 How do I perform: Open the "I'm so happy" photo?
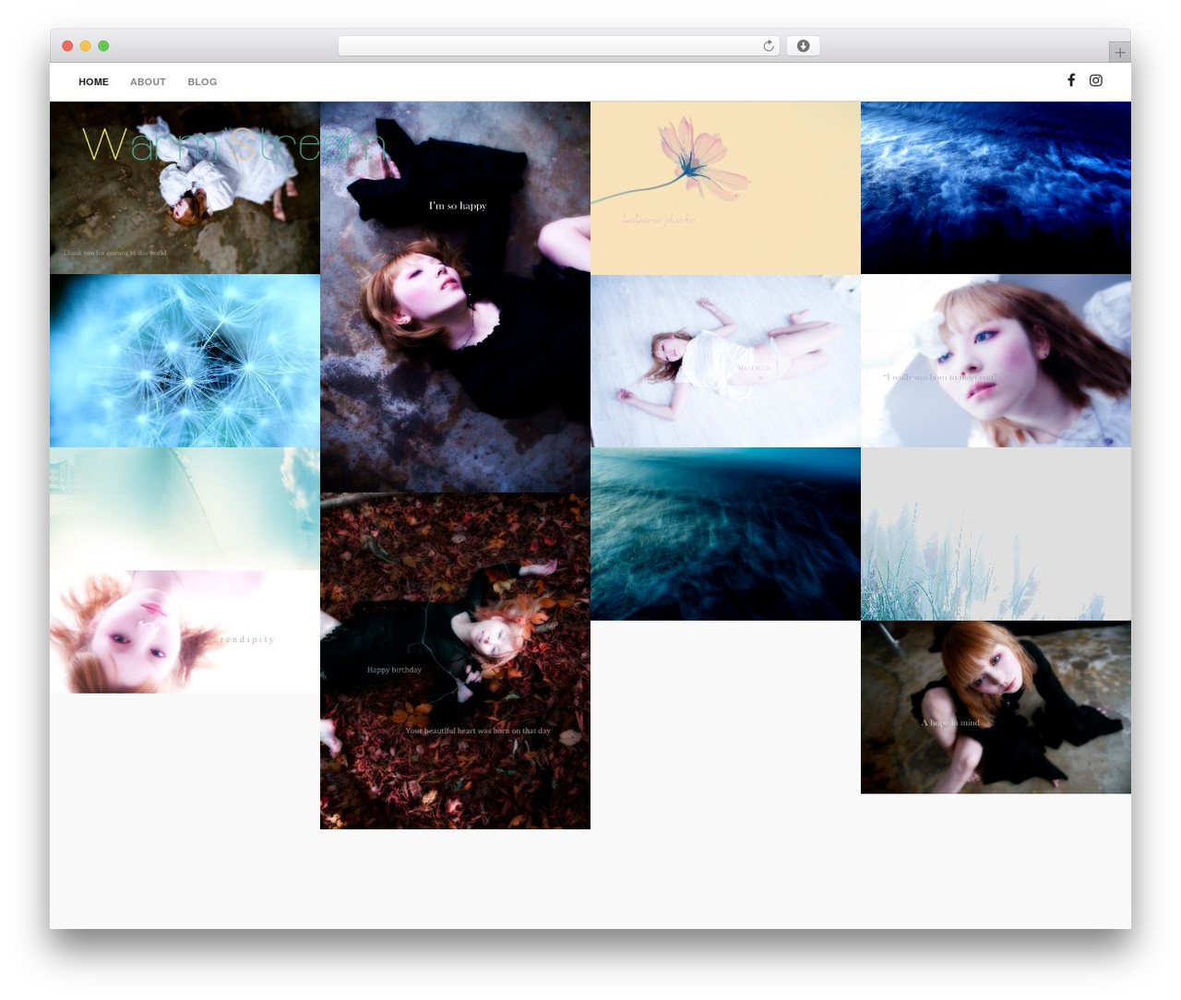455,297
